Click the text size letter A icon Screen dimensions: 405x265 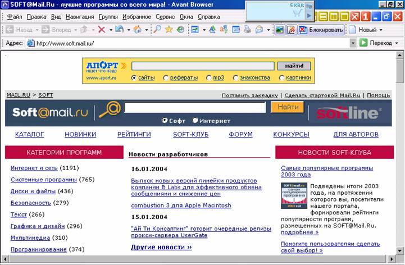pos(212,29)
